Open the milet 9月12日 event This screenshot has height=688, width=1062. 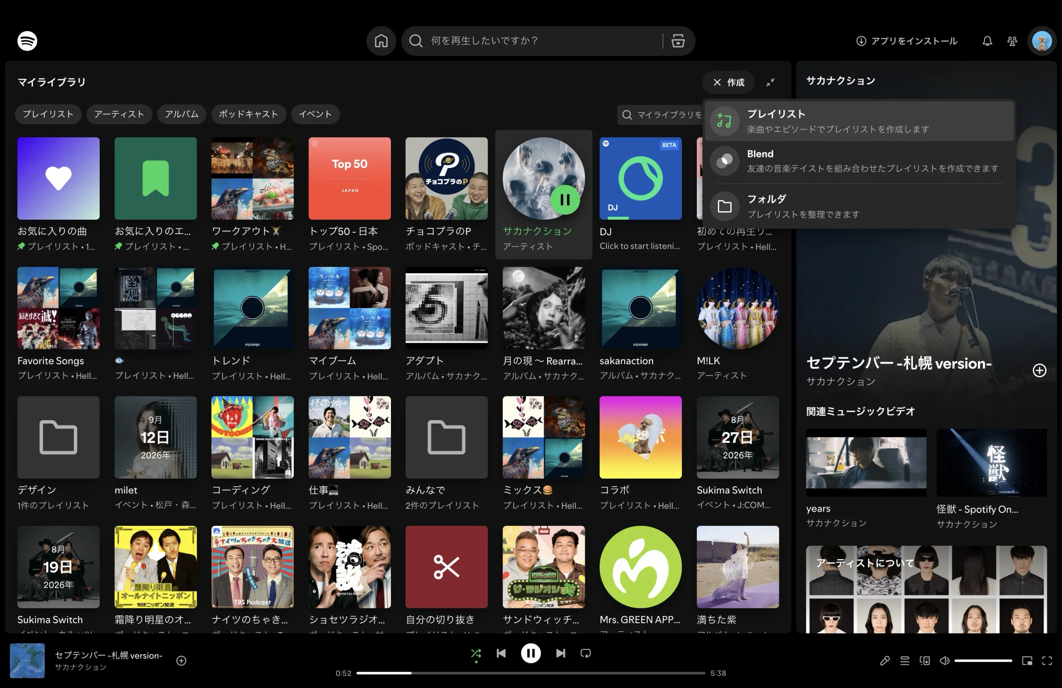click(x=155, y=454)
